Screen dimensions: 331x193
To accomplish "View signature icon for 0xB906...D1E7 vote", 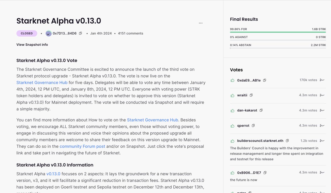I will (322, 172).
